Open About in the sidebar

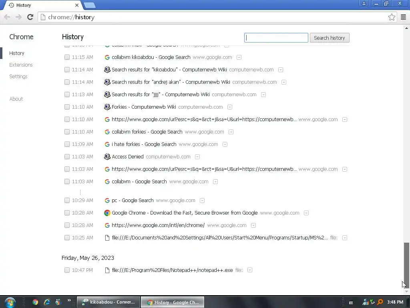(x=16, y=99)
